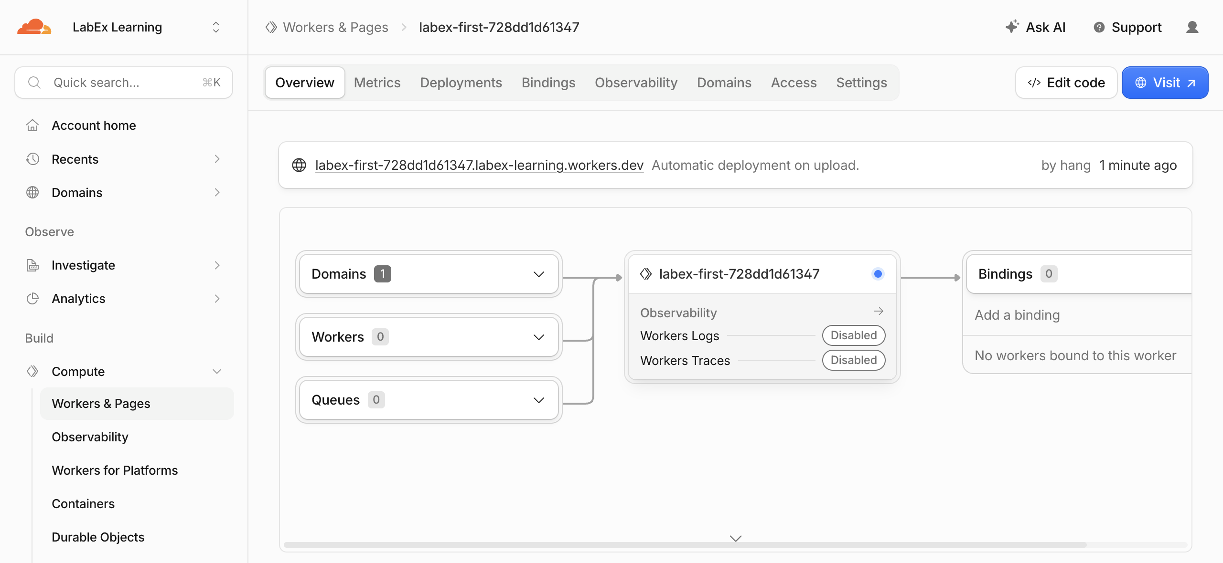Screen dimensions: 1223x563
Task: Click the Analytics pie chart icon
Action: click(32, 299)
